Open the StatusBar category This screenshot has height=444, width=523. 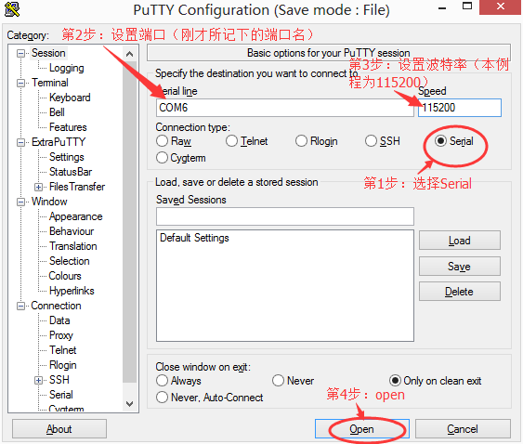pyautogui.click(x=71, y=172)
